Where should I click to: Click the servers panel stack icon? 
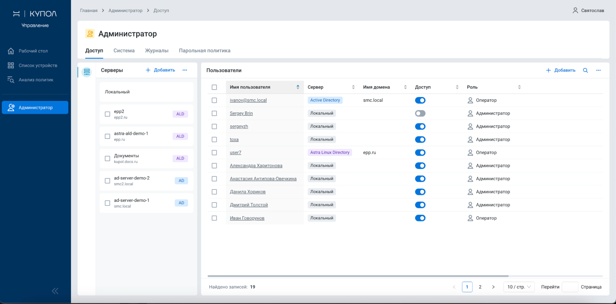(x=87, y=72)
